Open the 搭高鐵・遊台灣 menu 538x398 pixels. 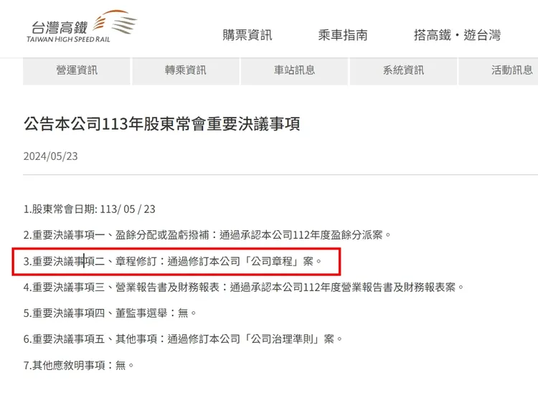(x=457, y=35)
